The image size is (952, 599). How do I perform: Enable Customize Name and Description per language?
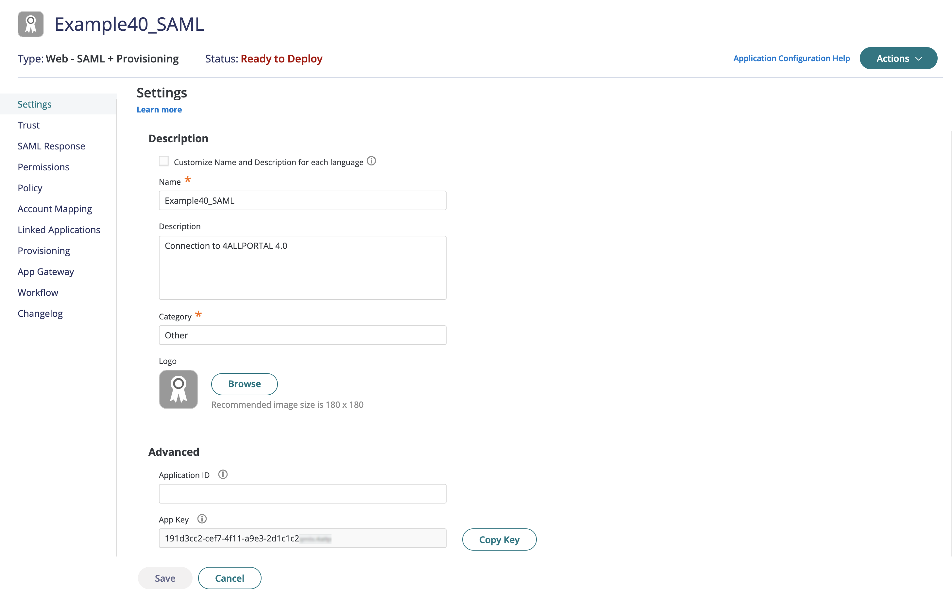pos(164,161)
